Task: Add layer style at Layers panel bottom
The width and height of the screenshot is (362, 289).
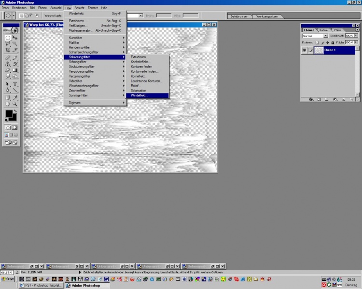Action: (x=311, y=99)
